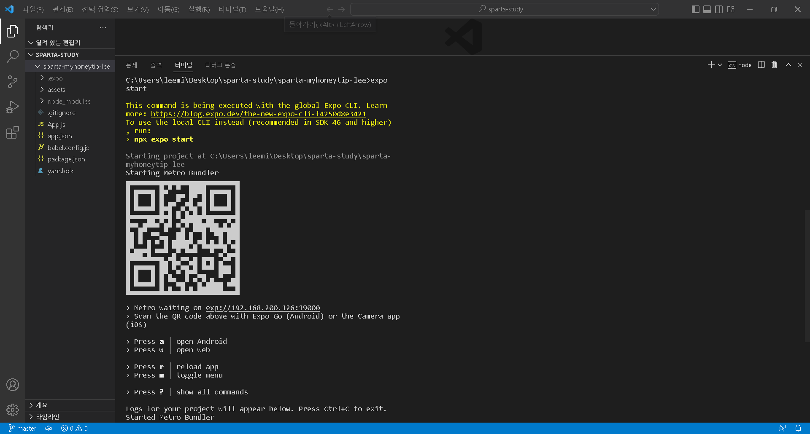Kill the terminal with trash icon
The width and height of the screenshot is (810, 434).
coord(774,65)
